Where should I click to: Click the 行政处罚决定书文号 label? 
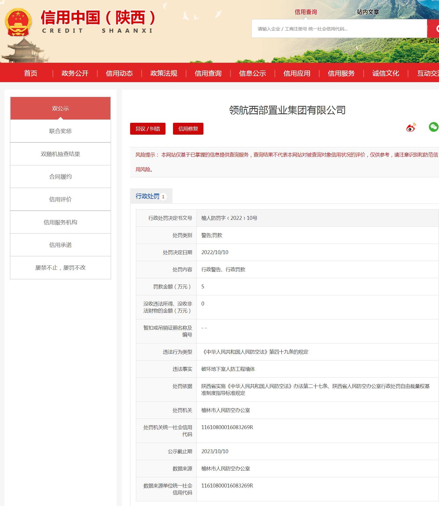click(170, 218)
